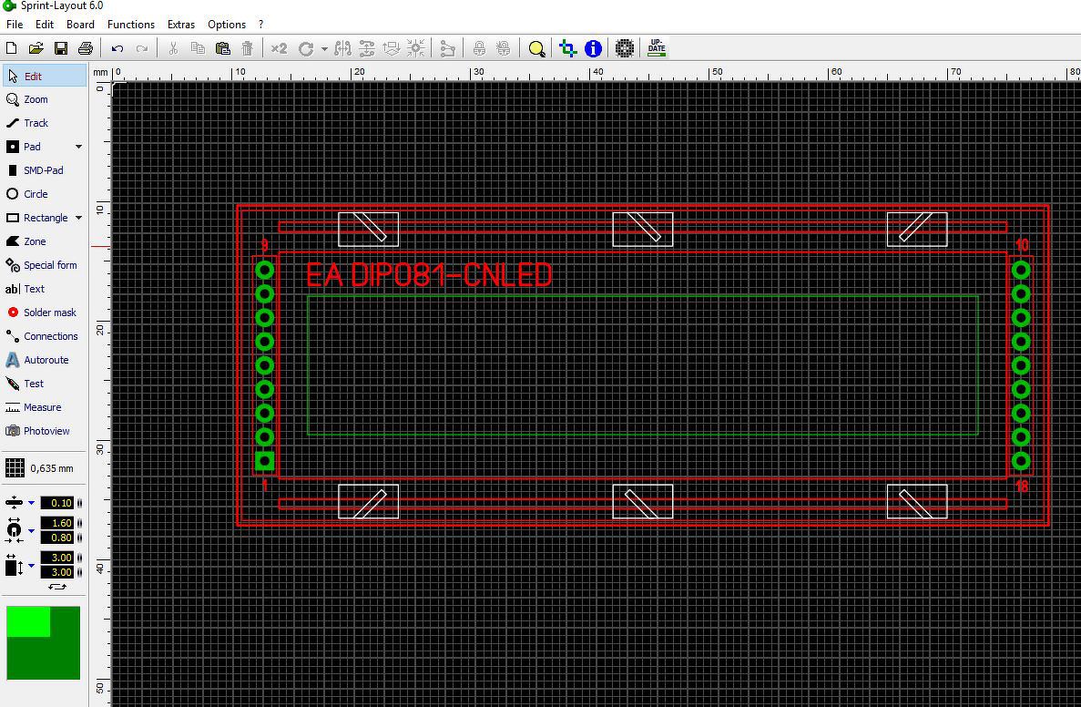This screenshot has height=707, width=1081.
Task: Adjust the 1.60 pad size slider handle
Action: (x=79, y=523)
